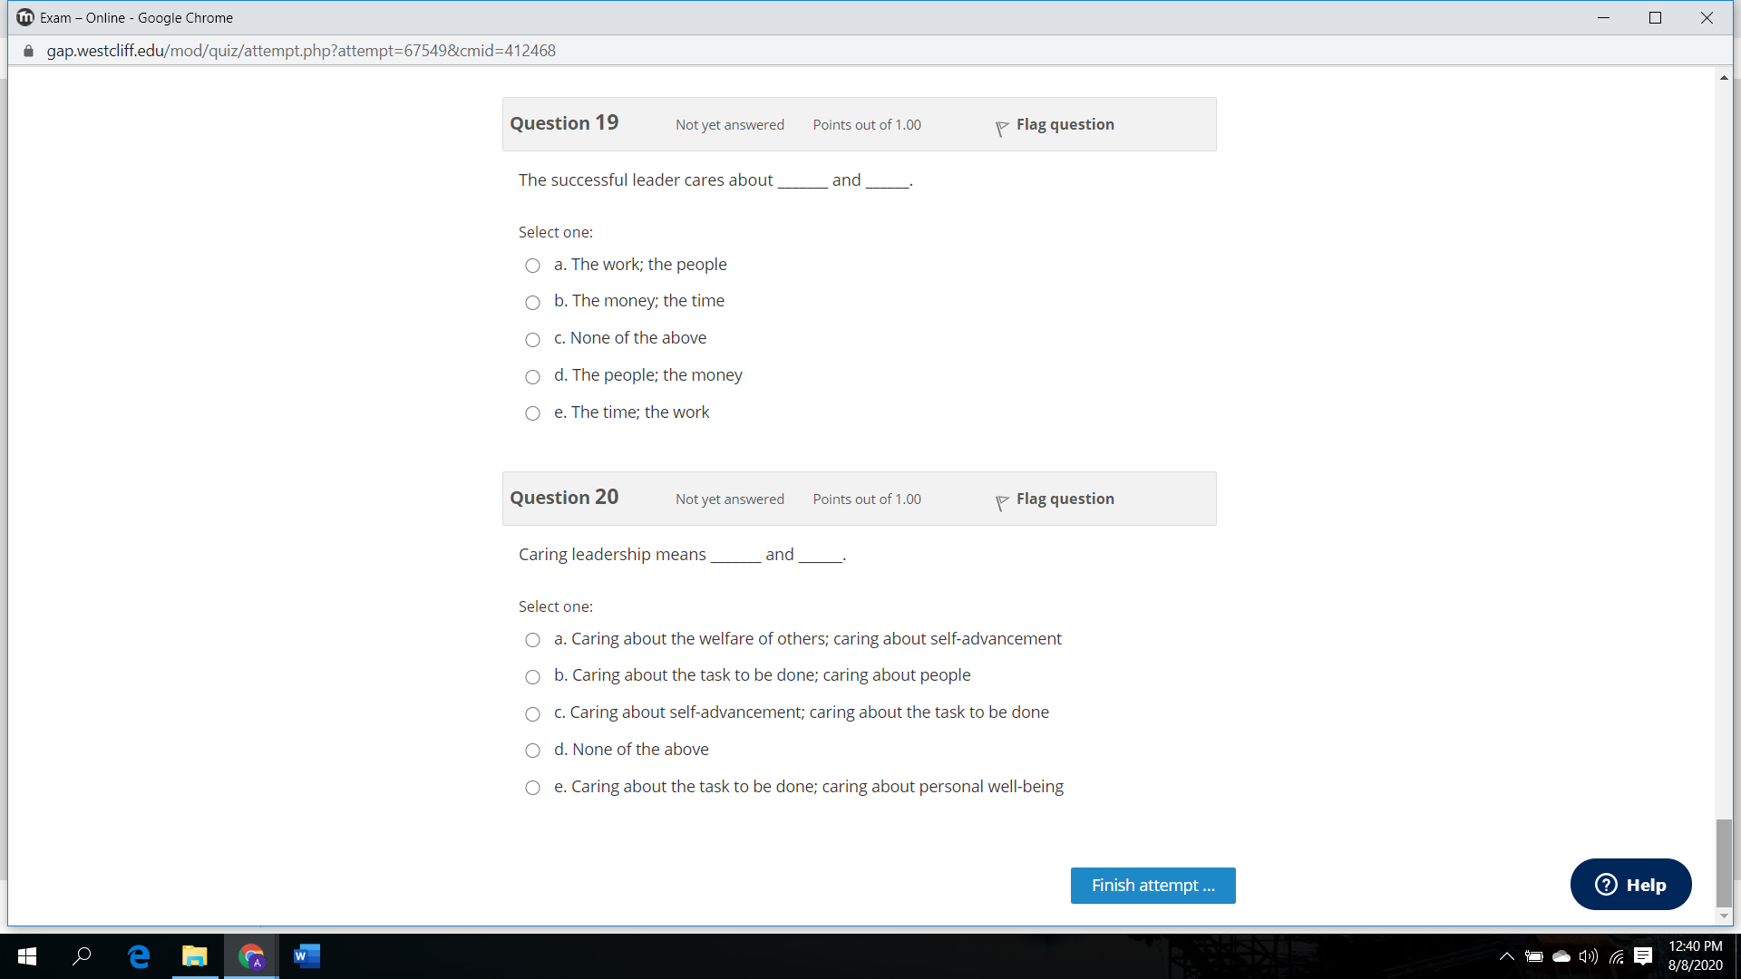
Task: Click the Chrome browser icon in taskbar
Action: pos(251,955)
